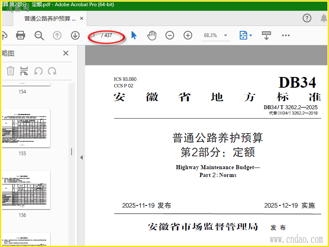This screenshot has height=247, width=329.
Task: Choose the Selection arrow tool
Action: tap(134, 35)
